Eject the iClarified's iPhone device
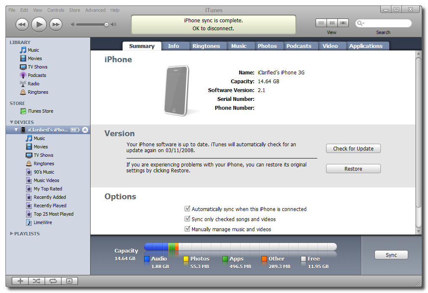Screen dimensions: 428x293 click(85, 130)
